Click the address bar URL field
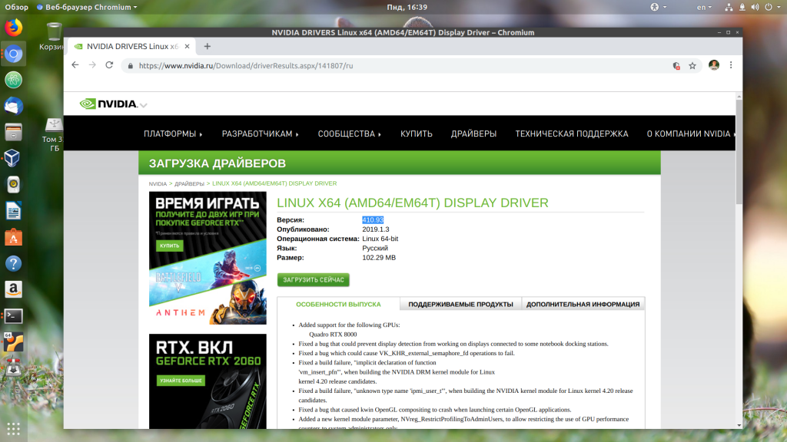787x442 pixels. [x=384, y=66]
